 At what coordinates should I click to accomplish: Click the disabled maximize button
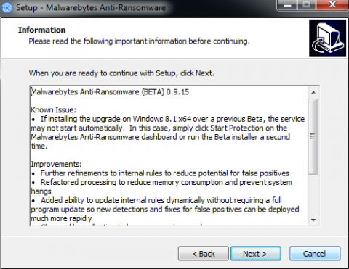pyautogui.click(x=306, y=5)
